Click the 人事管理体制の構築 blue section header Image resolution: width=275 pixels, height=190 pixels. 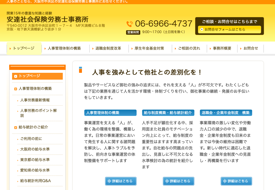tap(110, 112)
